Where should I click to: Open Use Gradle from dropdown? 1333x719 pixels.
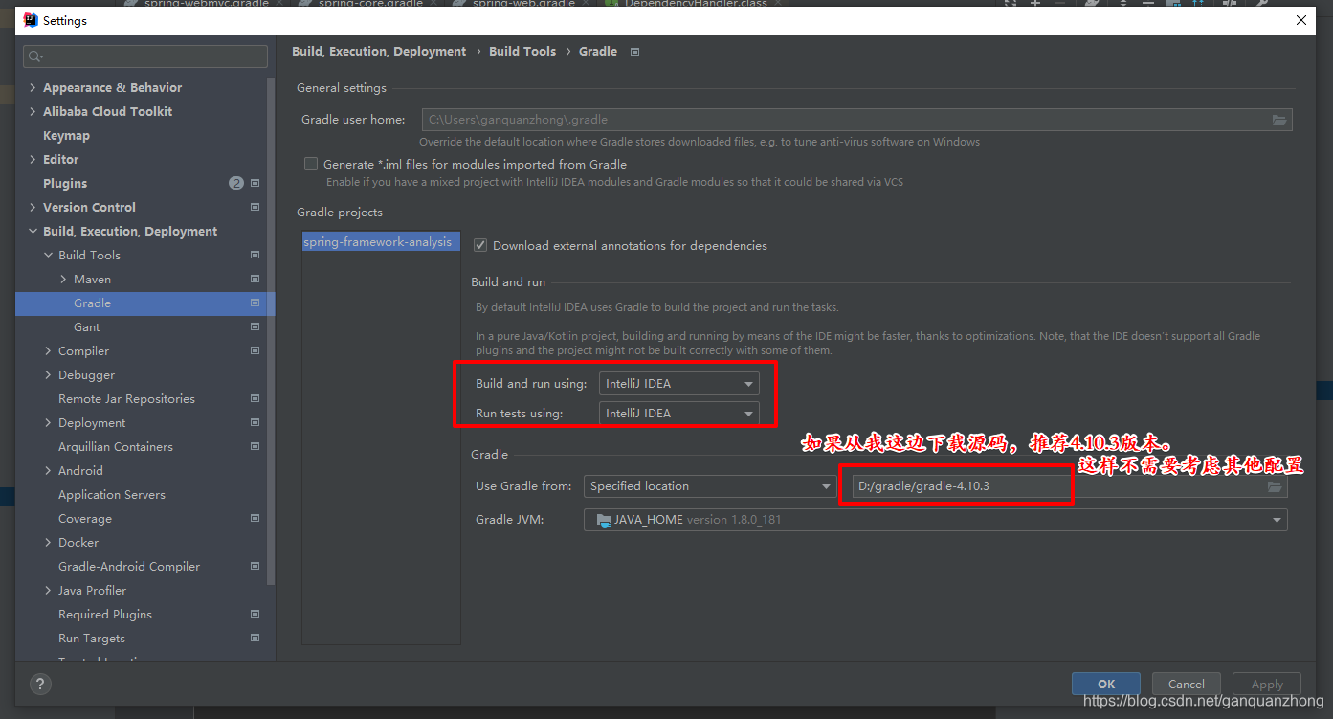click(x=710, y=486)
